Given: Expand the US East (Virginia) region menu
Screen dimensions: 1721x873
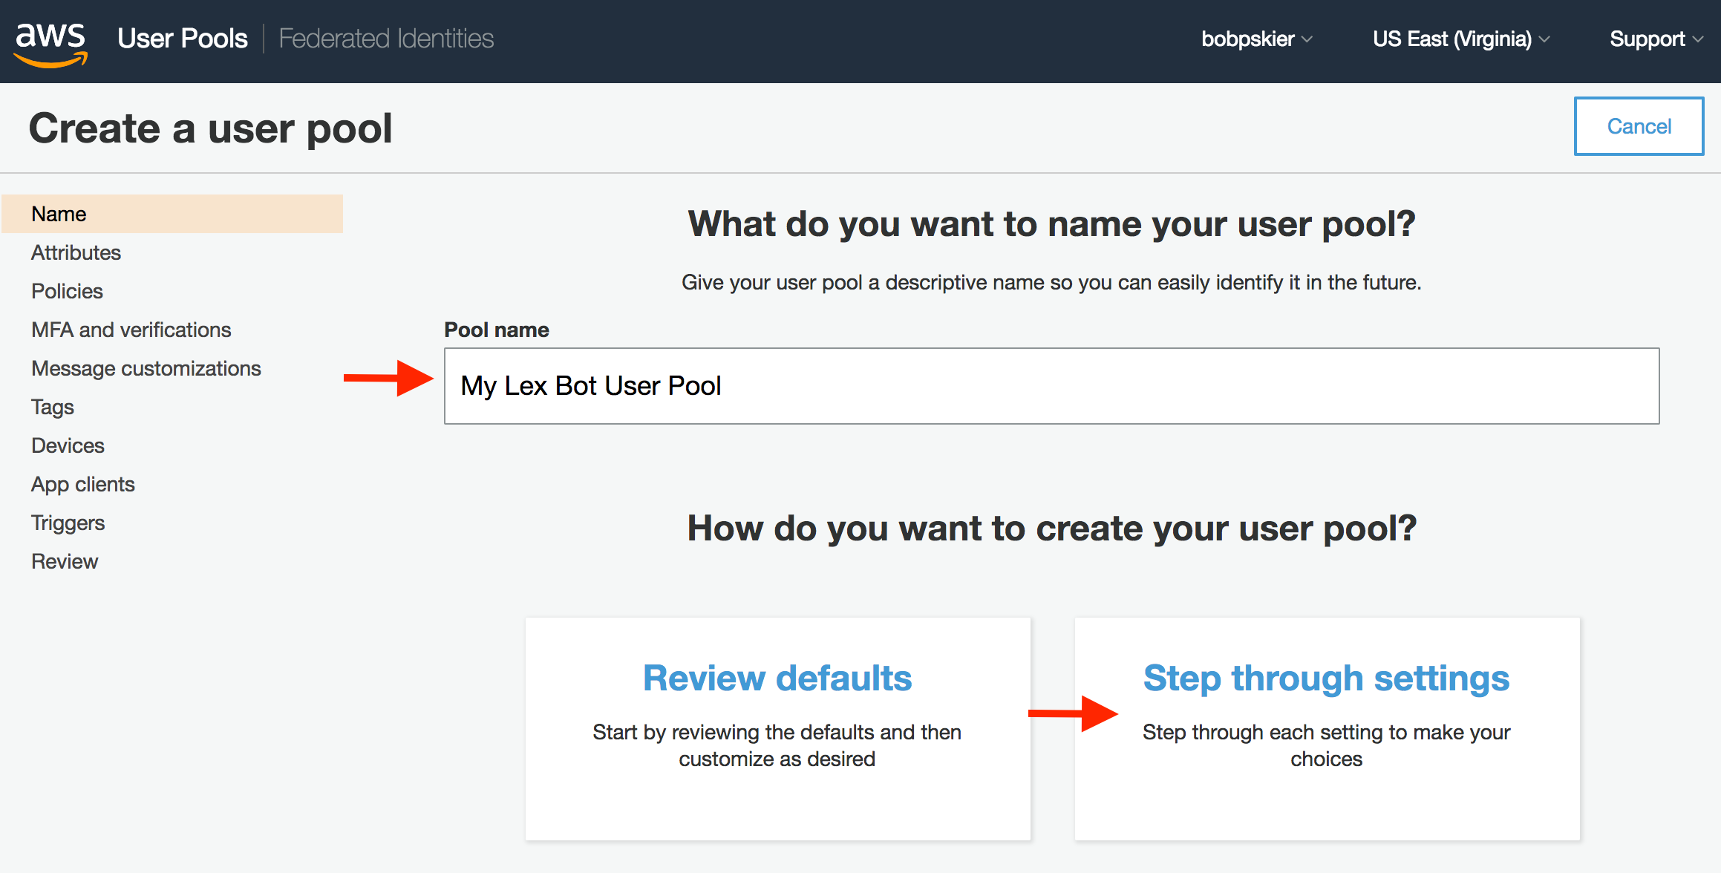Looking at the screenshot, I should point(1460,39).
